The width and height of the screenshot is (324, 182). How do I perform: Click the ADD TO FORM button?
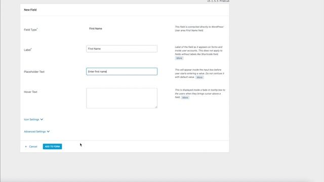click(x=52, y=147)
